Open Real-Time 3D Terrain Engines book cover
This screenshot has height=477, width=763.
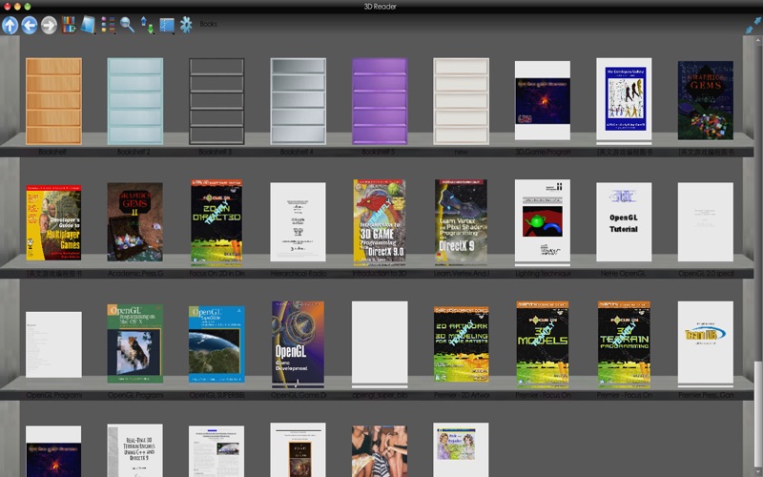point(135,450)
